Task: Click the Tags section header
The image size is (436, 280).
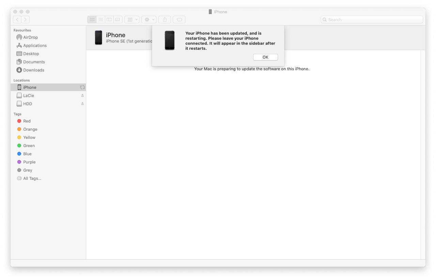Action: [17, 114]
